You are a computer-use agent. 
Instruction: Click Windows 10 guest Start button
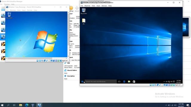[x=82, y=82]
